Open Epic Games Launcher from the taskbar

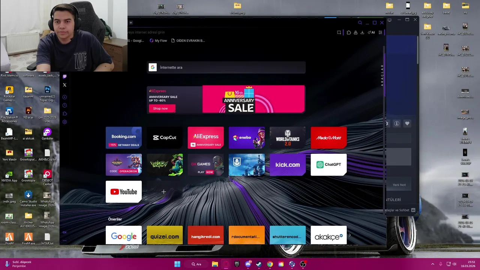point(237,264)
